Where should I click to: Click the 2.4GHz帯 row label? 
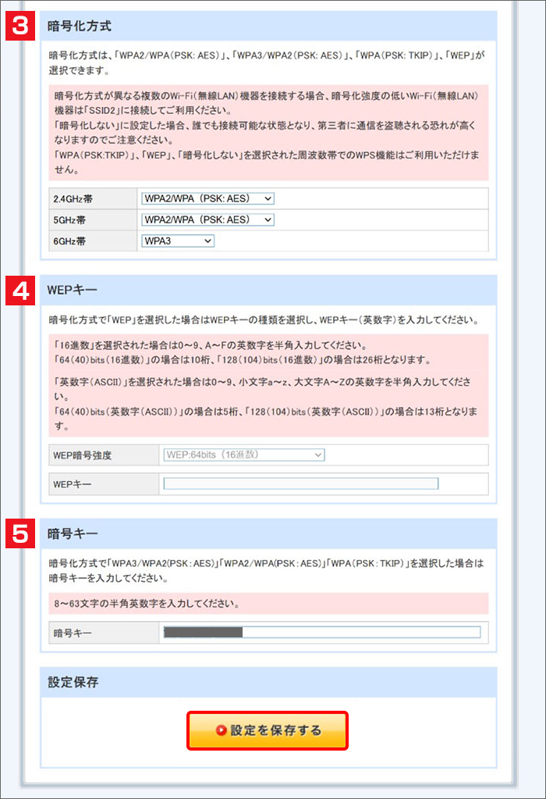[x=73, y=198]
